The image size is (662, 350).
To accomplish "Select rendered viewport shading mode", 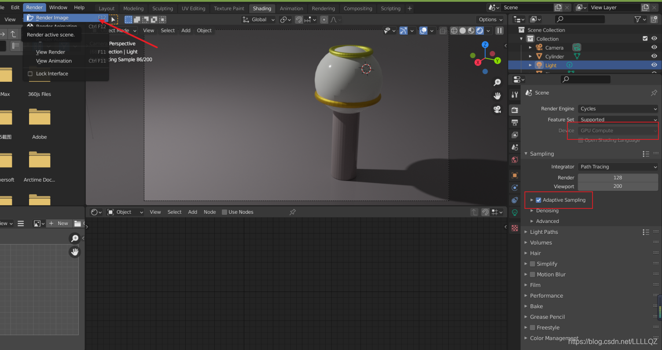I will click(x=479, y=31).
